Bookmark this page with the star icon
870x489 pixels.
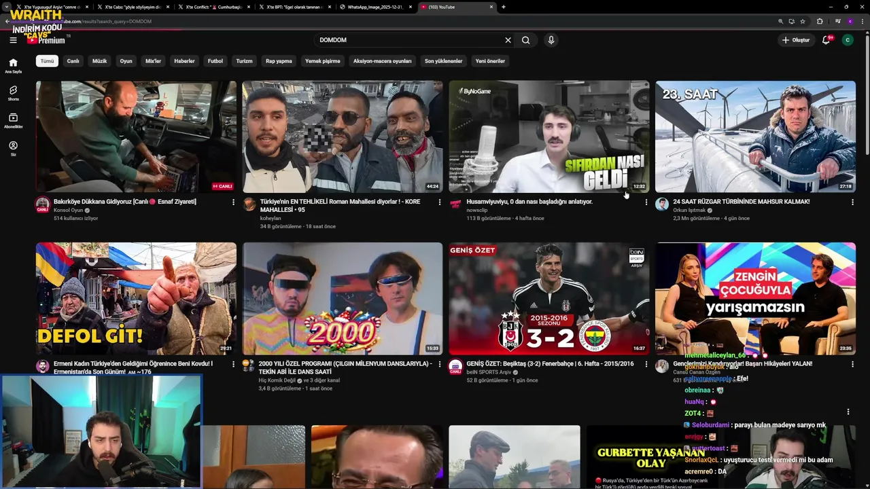point(803,21)
